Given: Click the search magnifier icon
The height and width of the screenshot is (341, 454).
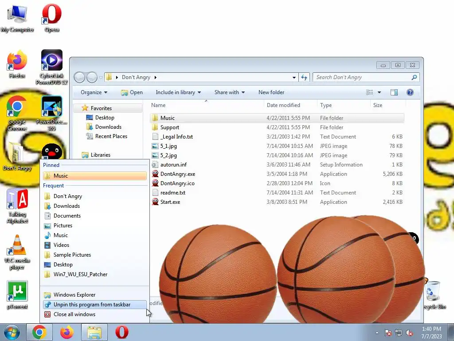Looking at the screenshot, I should tap(415, 77).
